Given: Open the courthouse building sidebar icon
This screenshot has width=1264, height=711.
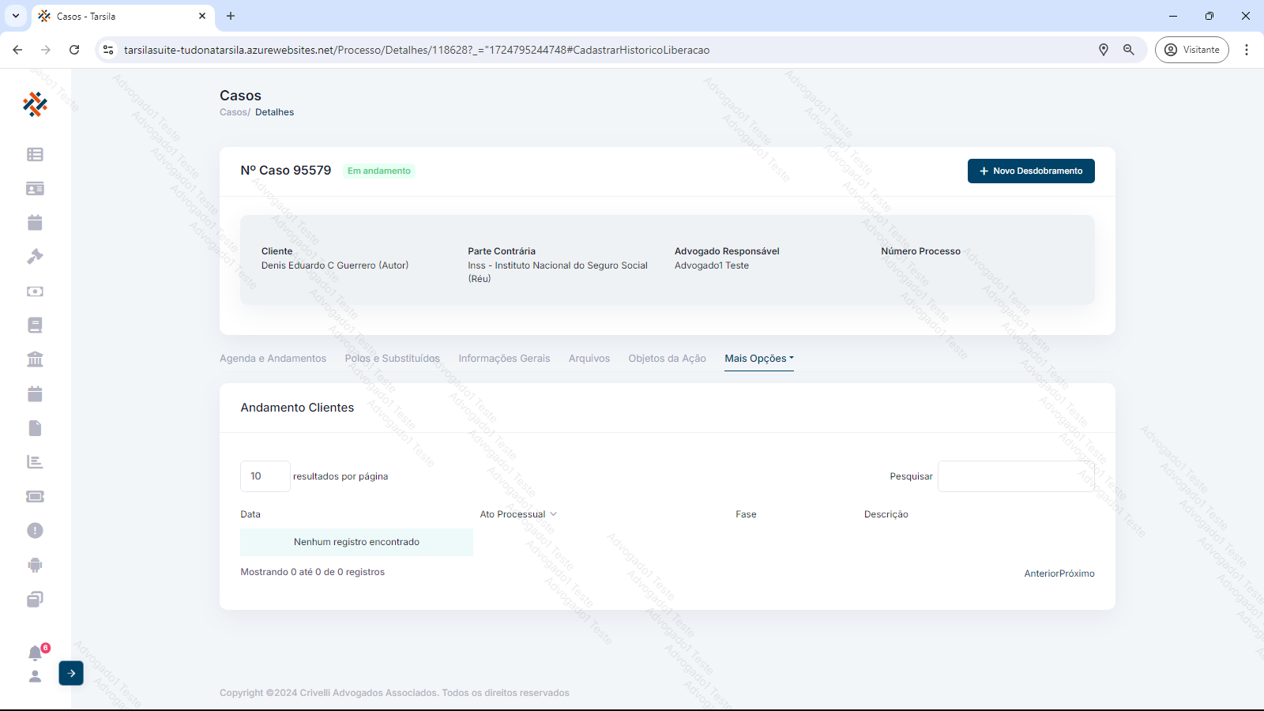Looking at the screenshot, I should point(35,359).
